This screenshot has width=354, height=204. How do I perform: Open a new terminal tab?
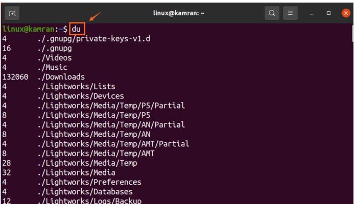(x=12, y=13)
